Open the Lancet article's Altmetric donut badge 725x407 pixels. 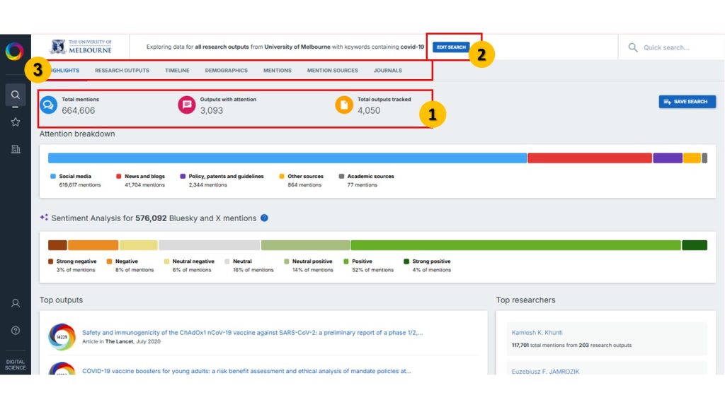[62, 336]
